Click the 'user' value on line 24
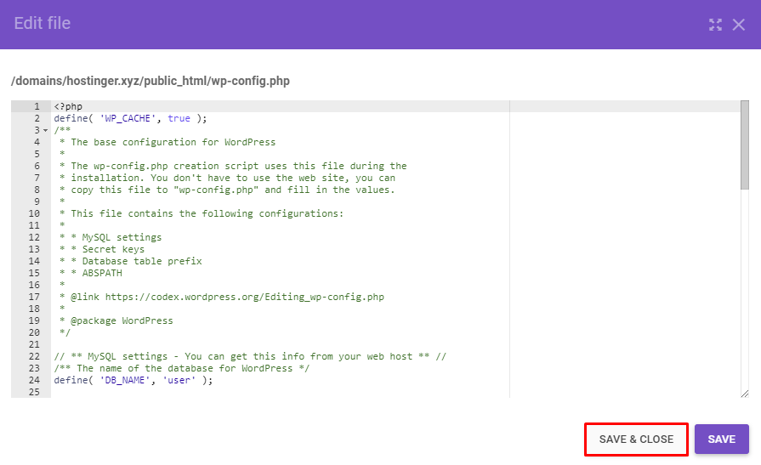The image size is (761, 465). 179,381
